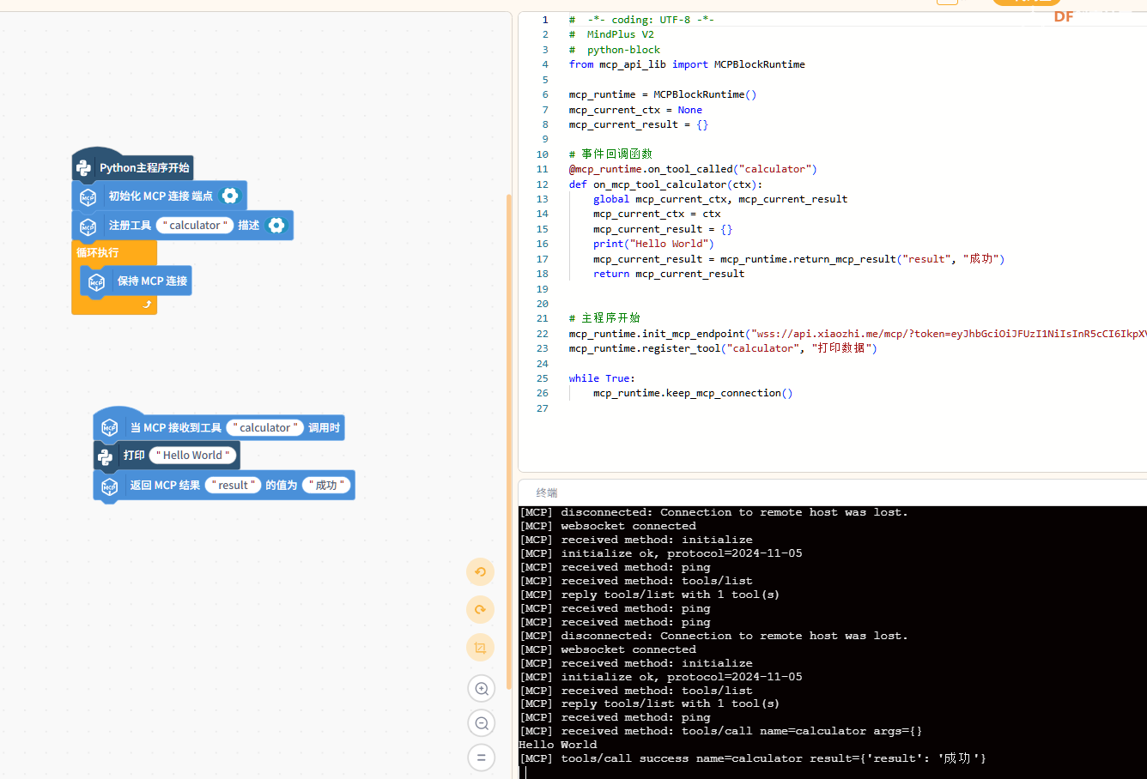Edit the "成功" value field
This screenshot has width=1147, height=779.
[x=326, y=486]
